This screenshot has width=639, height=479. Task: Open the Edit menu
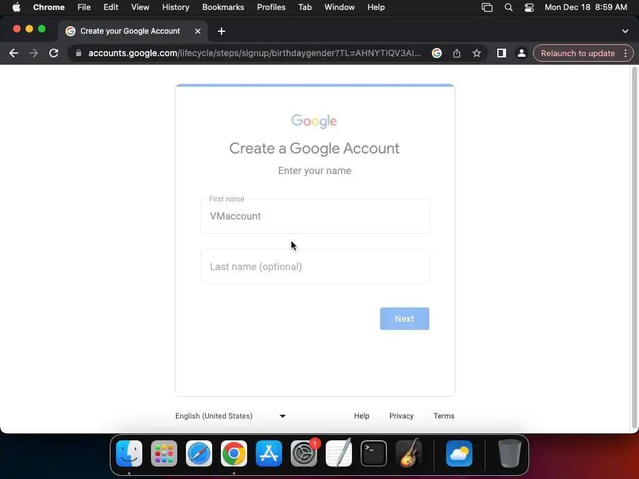[x=111, y=7]
